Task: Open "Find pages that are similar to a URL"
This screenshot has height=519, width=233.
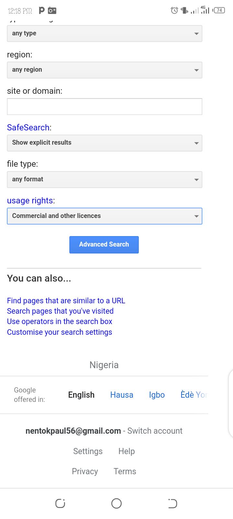Action: click(x=66, y=301)
